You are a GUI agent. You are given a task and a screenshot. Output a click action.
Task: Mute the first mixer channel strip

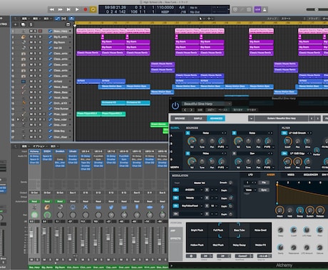31,260
